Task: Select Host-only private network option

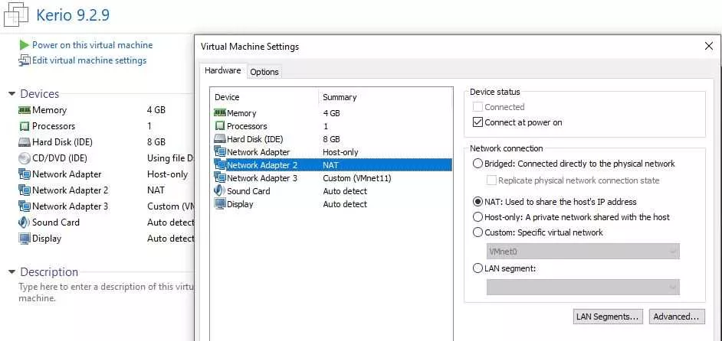Action: coord(478,217)
